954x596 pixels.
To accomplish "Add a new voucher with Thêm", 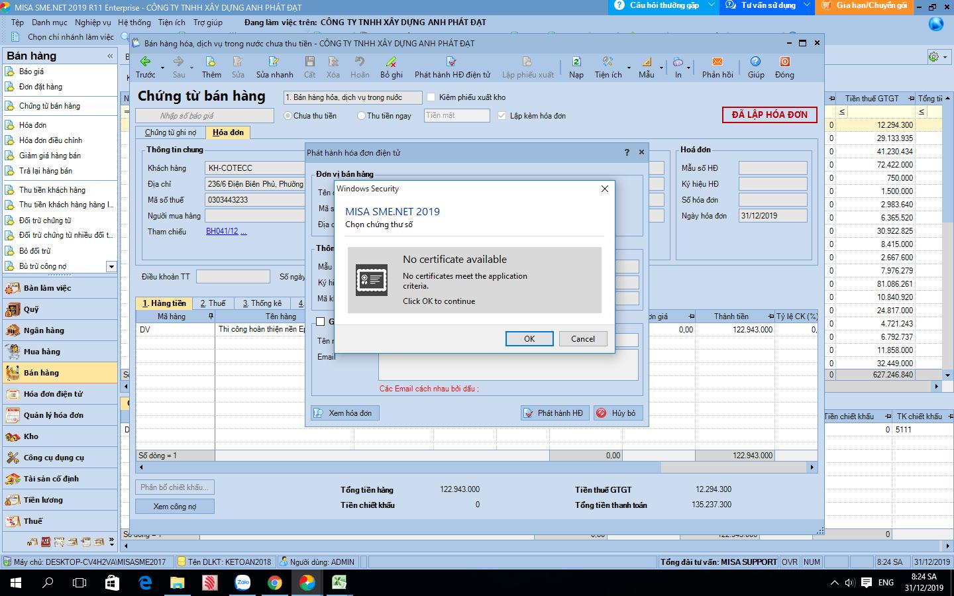I will pos(211,67).
